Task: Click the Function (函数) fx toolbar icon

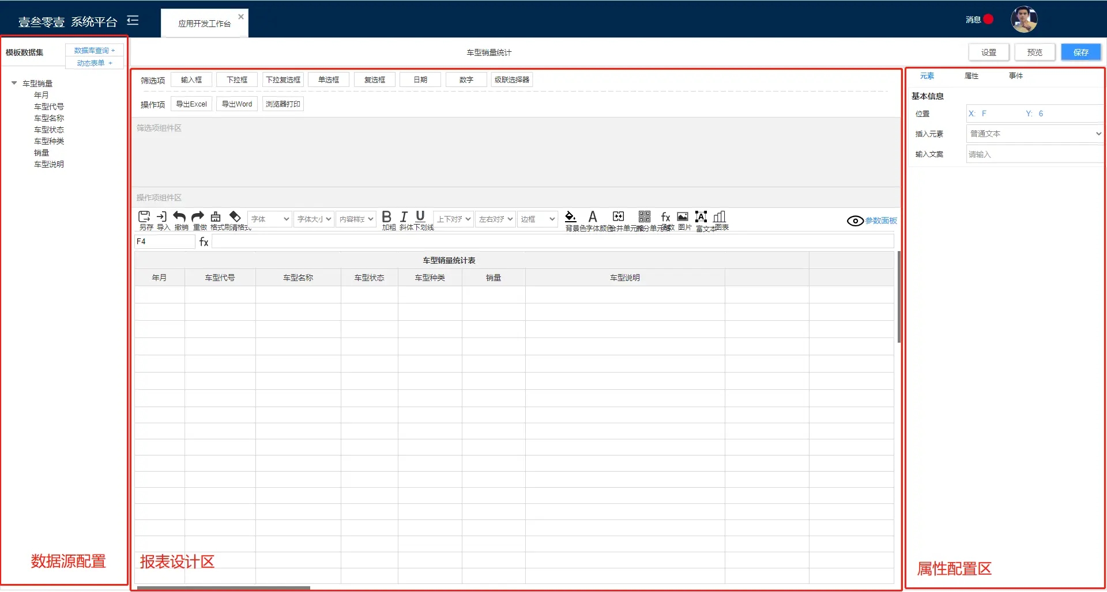Action: [x=665, y=217]
